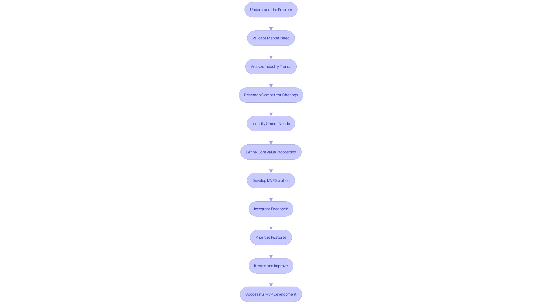This screenshot has width=542, height=304.
Task: Click the Identify Unmet Needs node
Action: tap(271, 123)
